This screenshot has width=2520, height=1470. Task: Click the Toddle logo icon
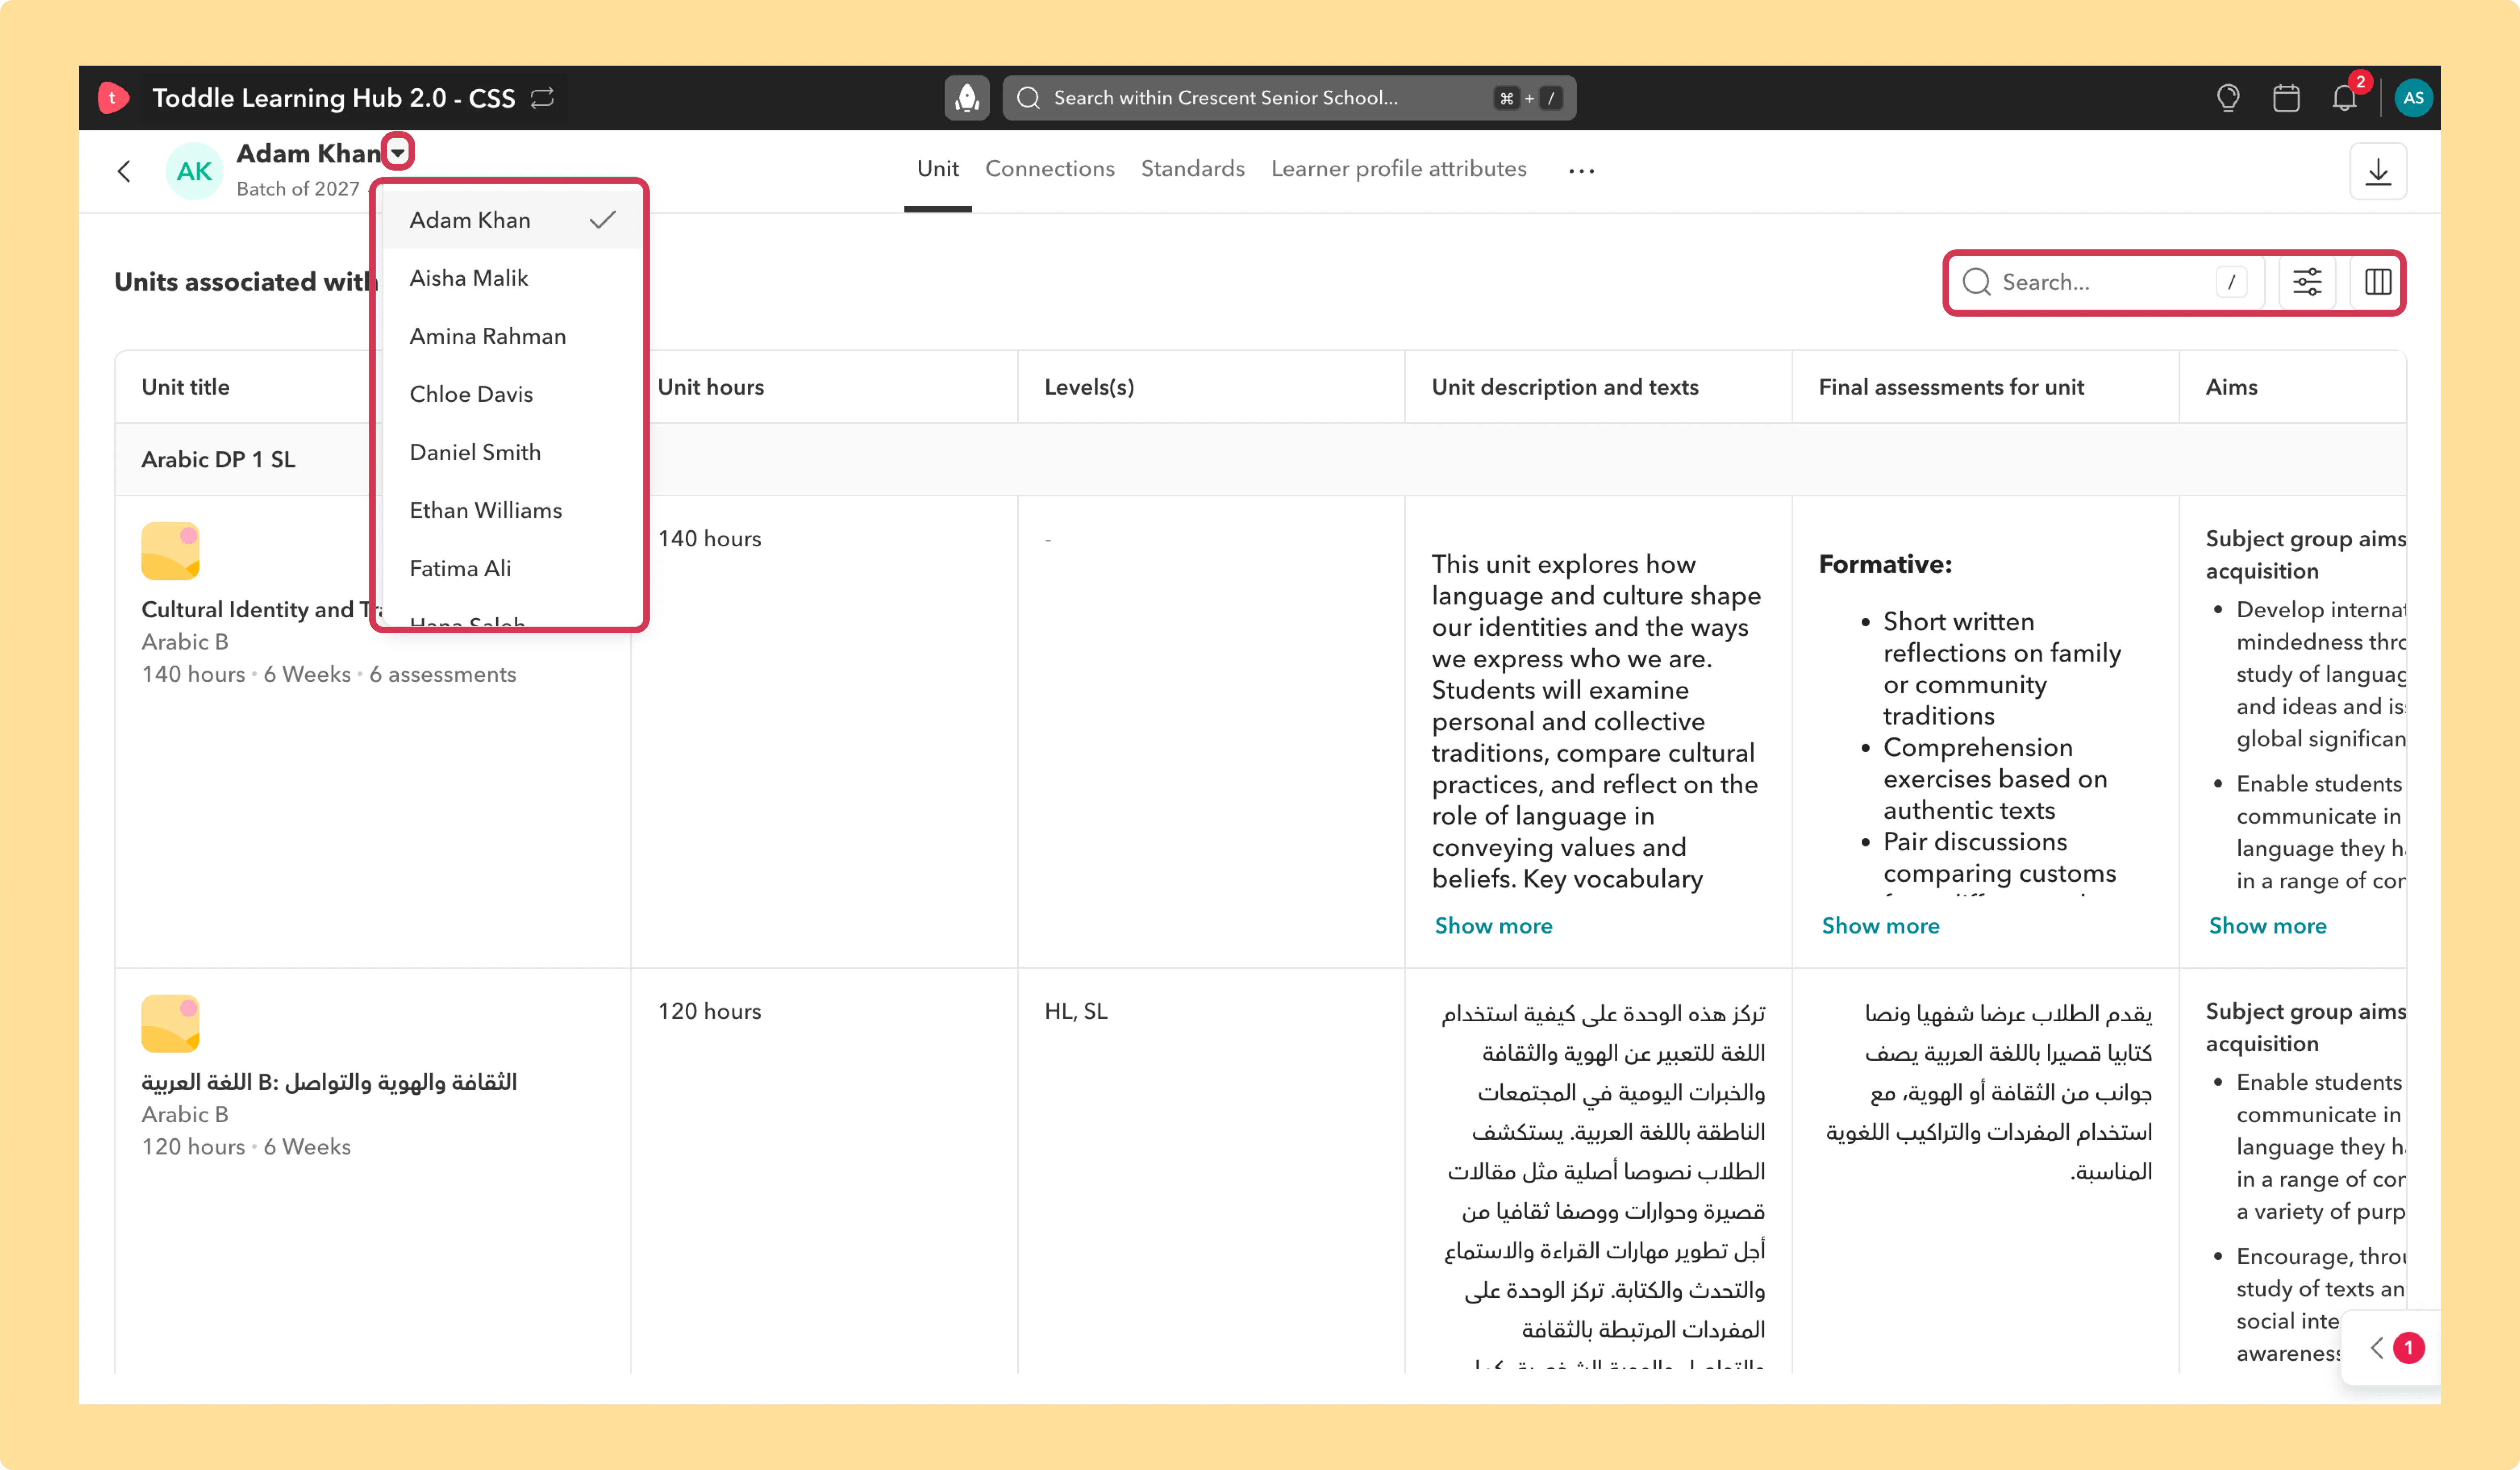[x=113, y=98]
